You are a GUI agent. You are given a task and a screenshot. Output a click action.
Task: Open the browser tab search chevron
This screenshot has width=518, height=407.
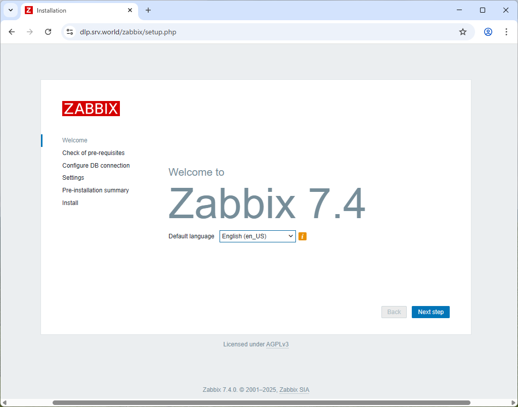tap(10, 10)
